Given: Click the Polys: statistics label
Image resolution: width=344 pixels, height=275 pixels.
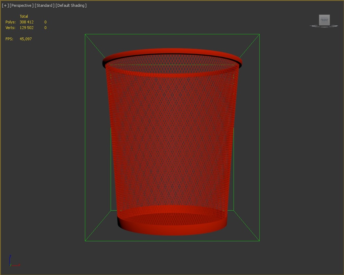Looking at the screenshot, I should 10,22.
